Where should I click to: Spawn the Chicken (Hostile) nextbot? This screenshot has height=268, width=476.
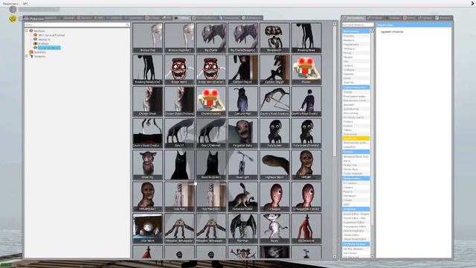click(x=211, y=101)
